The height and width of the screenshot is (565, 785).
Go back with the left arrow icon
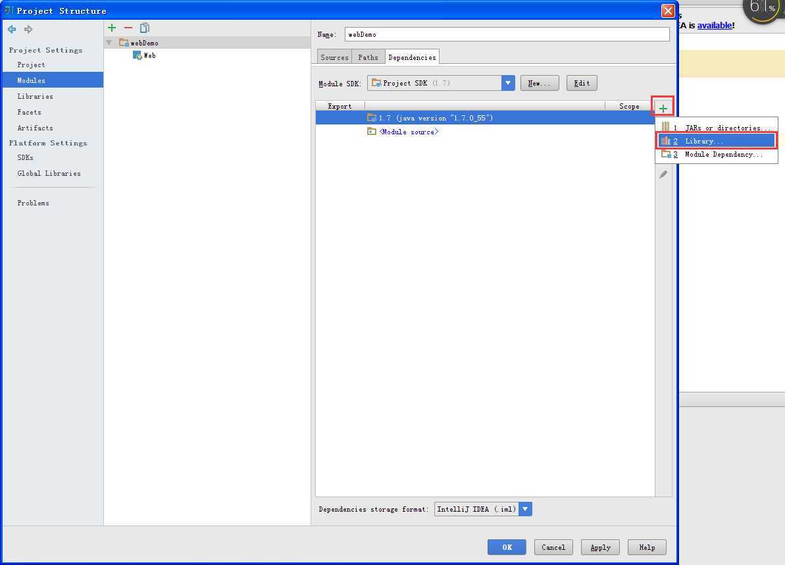[12, 30]
